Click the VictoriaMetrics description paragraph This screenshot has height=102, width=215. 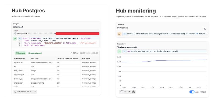tap(161, 17)
